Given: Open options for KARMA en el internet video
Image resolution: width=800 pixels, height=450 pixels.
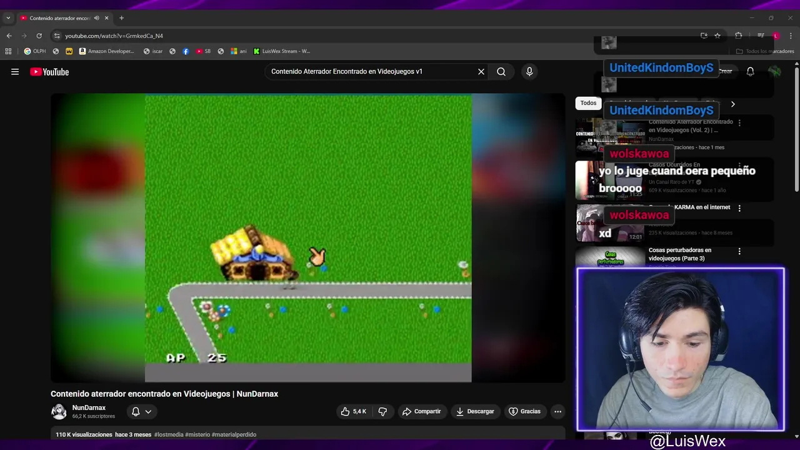Looking at the screenshot, I should (x=739, y=208).
